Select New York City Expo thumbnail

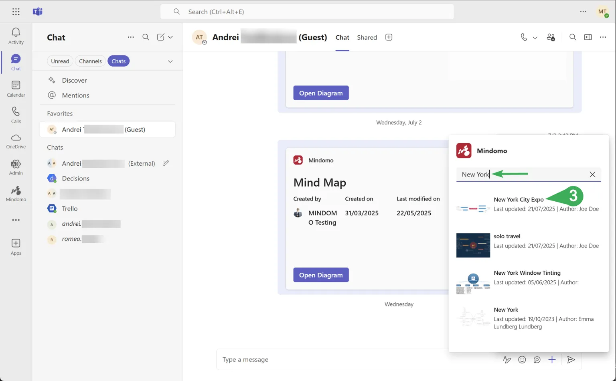473,209
